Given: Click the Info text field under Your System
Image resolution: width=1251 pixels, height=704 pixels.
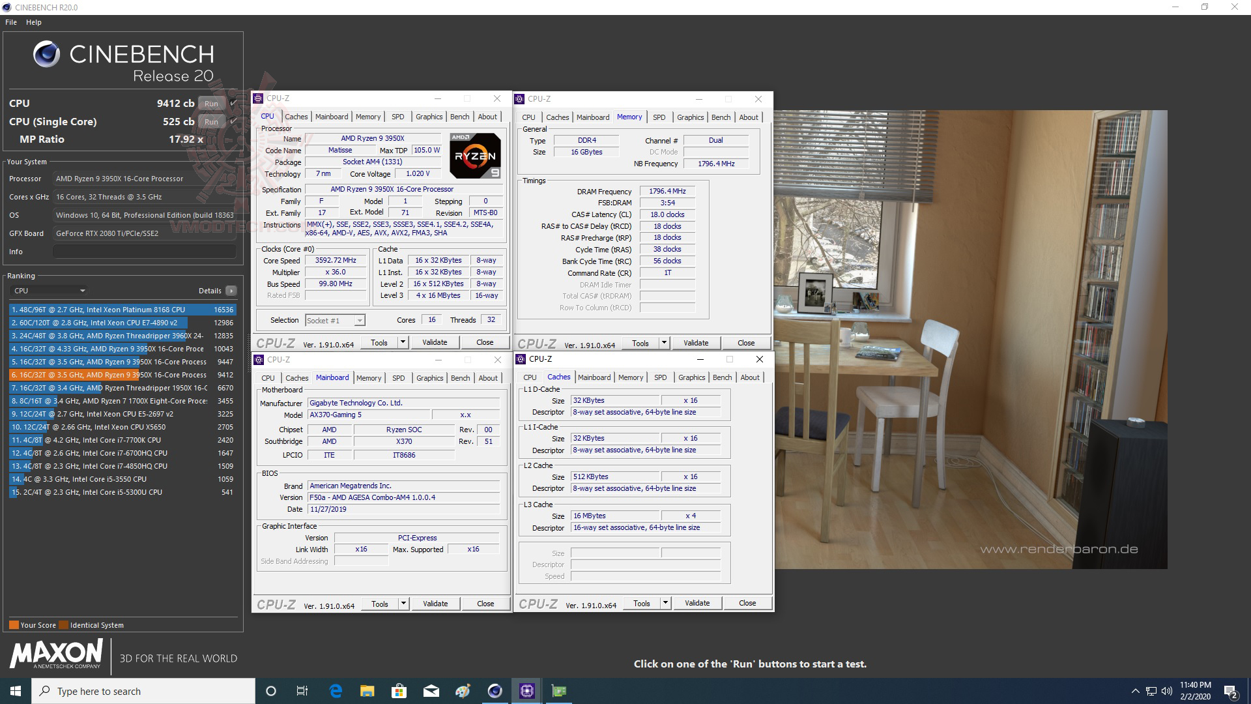Looking at the screenshot, I should (144, 252).
